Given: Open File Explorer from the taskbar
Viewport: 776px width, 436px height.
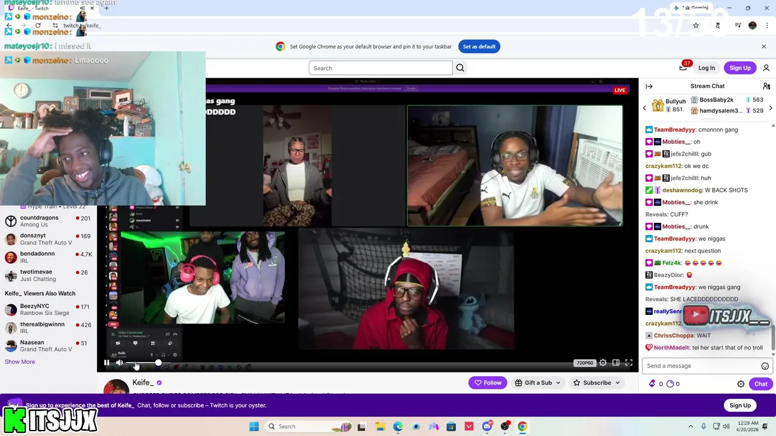Looking at the screenshot, I should tap(380, 426).
